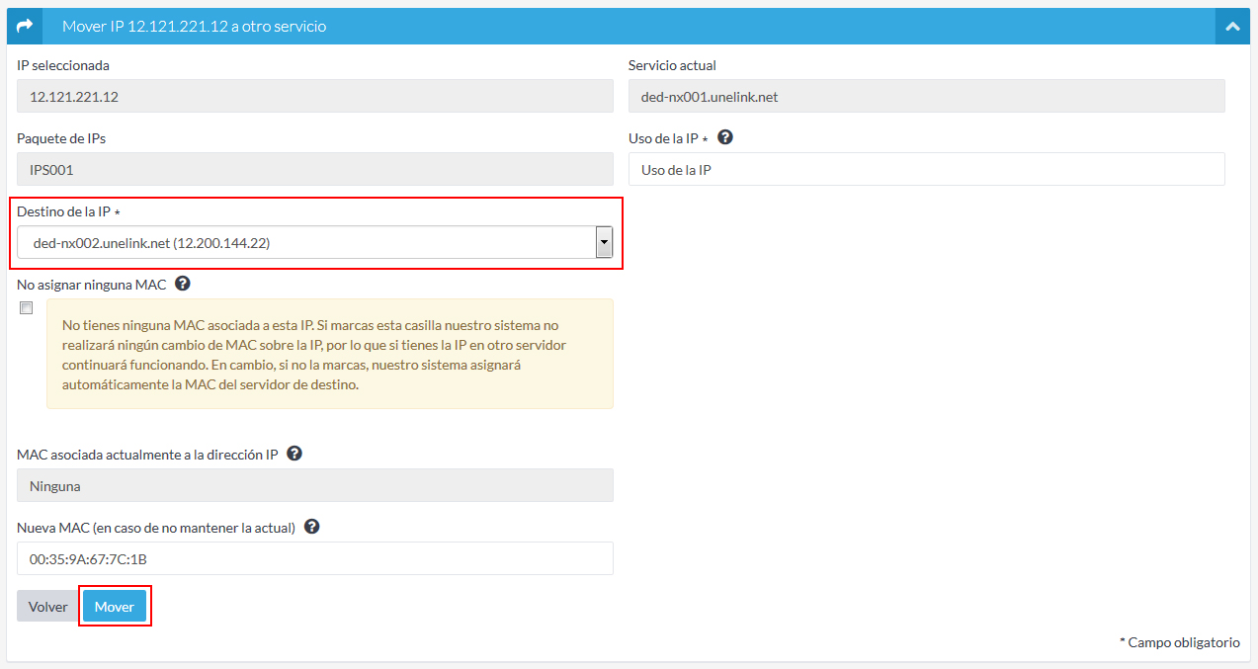Viewport: 1258px width, 669px height.
Task: Click the IP seleccionada field showing 12.121.221.12
Action: (x=314, y=97)
